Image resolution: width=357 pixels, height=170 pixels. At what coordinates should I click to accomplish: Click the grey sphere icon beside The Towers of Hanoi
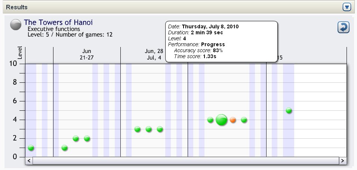point(16,25)
